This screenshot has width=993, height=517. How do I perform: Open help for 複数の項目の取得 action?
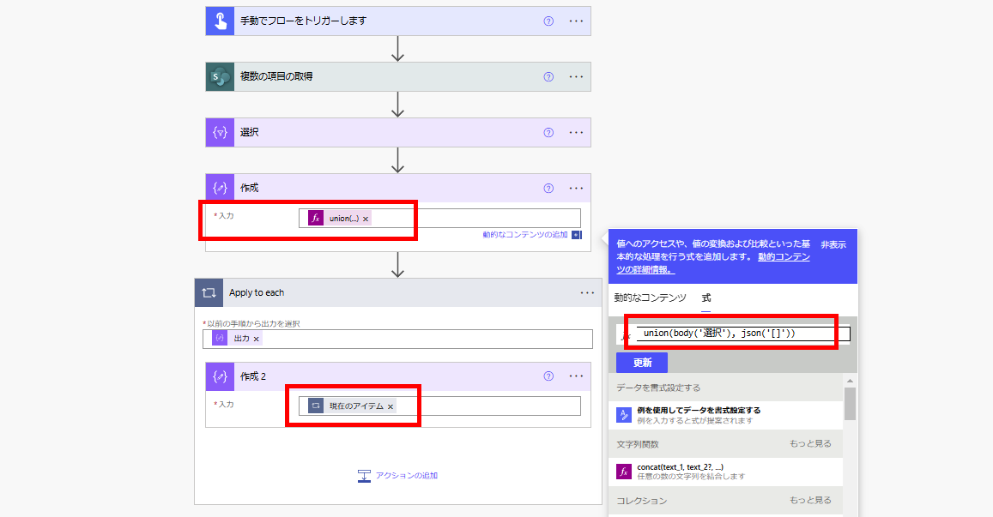tap(548, 77)
